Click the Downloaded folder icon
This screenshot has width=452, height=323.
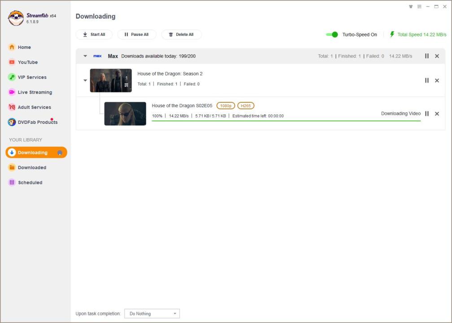click(x=12, y=167)
